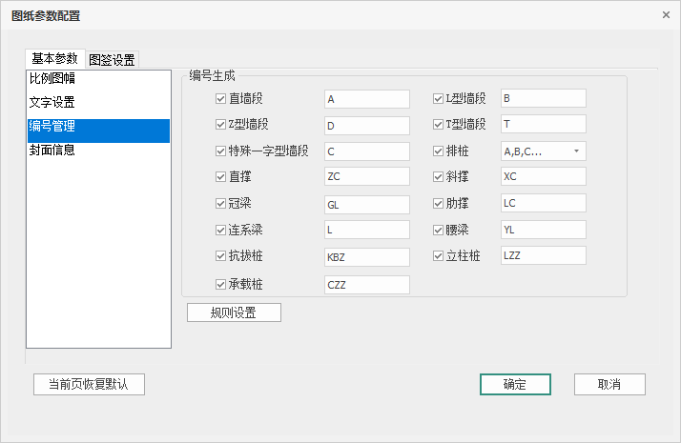Click the 腰梁 input field with YL

pyautogui.click(x=542, y=230)
